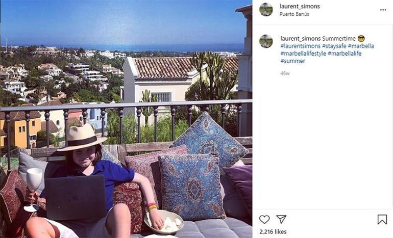Open the #marbellalife hashtag
393x238 pixels.
coord(345,54)
